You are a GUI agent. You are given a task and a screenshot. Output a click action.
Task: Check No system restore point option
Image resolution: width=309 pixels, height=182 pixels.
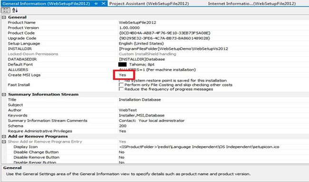[x=121, y=81]
